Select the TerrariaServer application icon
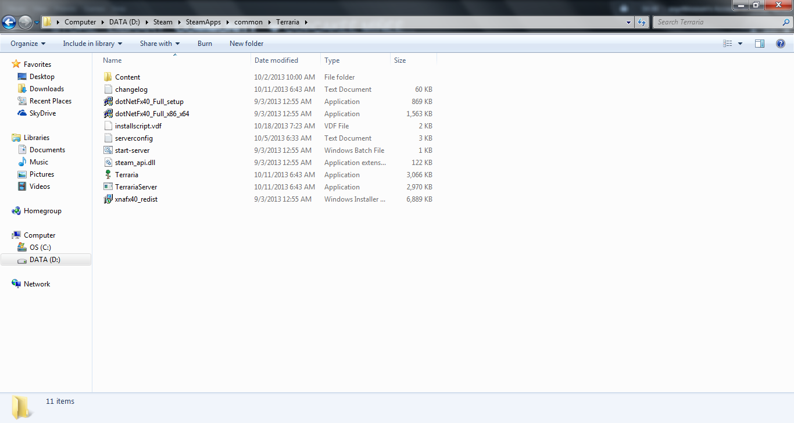 [x=108, y=187]
